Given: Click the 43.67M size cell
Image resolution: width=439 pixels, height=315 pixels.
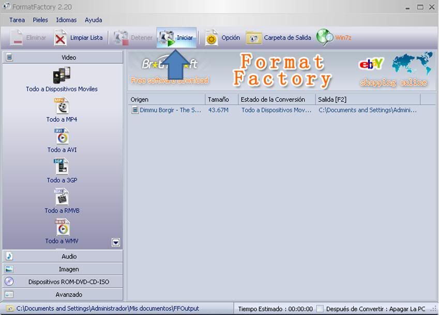Looking at the screenshot, I should [x=218, y=110].
